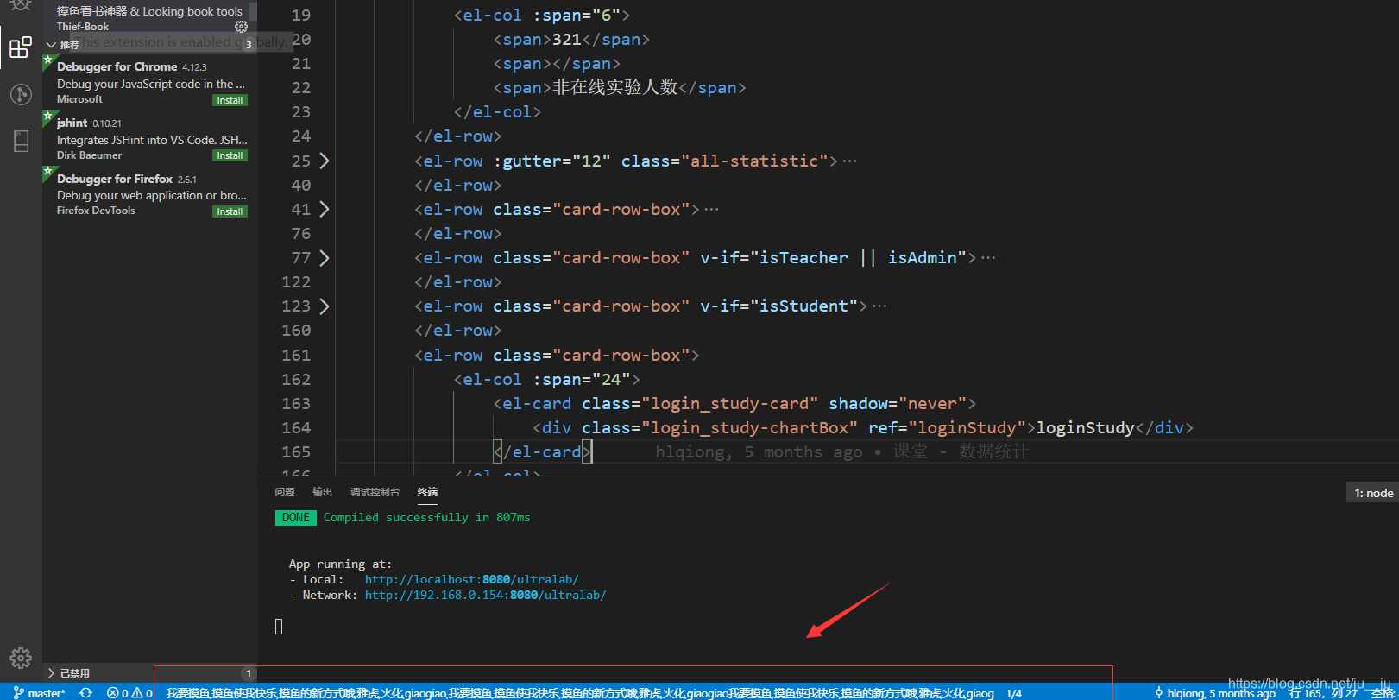Click the span value 321 on line 20

[x=567, y=39]
